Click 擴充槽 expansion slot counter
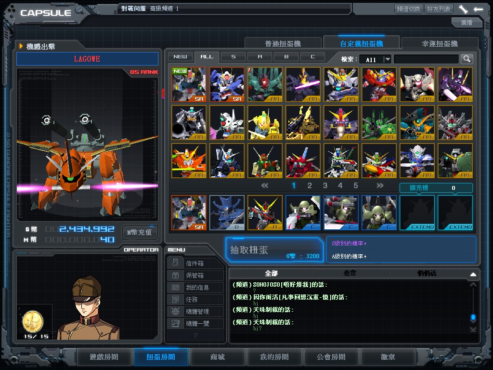Screen dimensions: 493x370 click(436, 188)
